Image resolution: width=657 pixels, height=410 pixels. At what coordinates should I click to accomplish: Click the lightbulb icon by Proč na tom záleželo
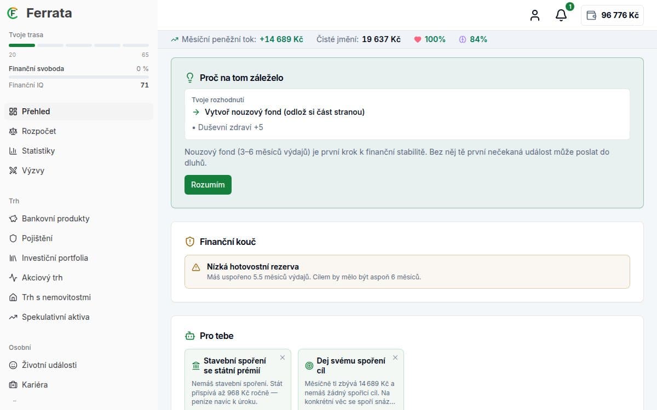click(x=191, y=78)
